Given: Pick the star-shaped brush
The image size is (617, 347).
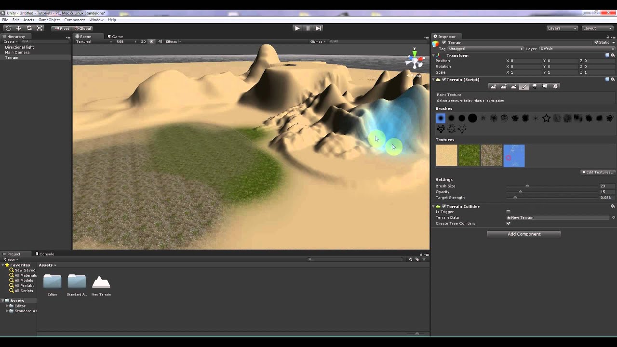Looking at the screenshot, I should pyautogui.click(x=546, y=118).
